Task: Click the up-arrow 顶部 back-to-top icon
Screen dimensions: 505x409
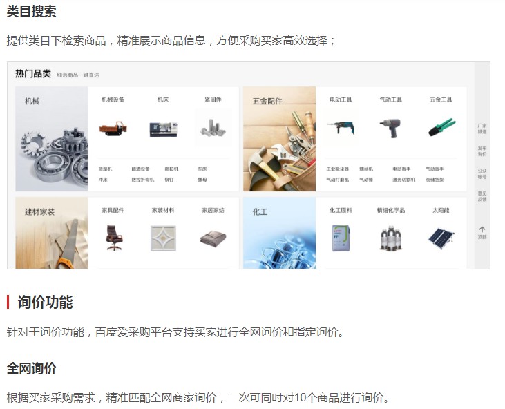Action: (x=482, y=233)
